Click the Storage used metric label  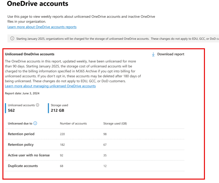click(59, 105)
